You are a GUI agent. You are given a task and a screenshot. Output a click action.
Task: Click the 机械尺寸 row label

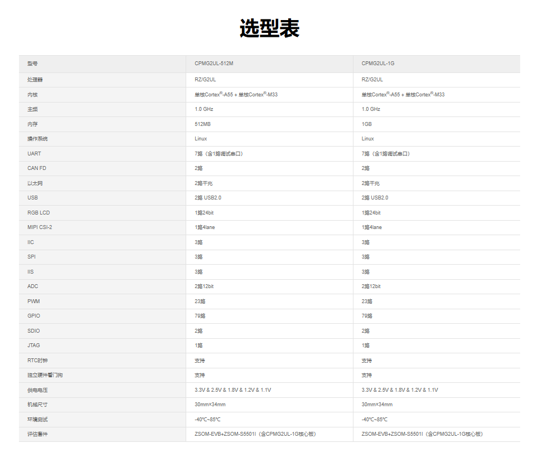37,405
